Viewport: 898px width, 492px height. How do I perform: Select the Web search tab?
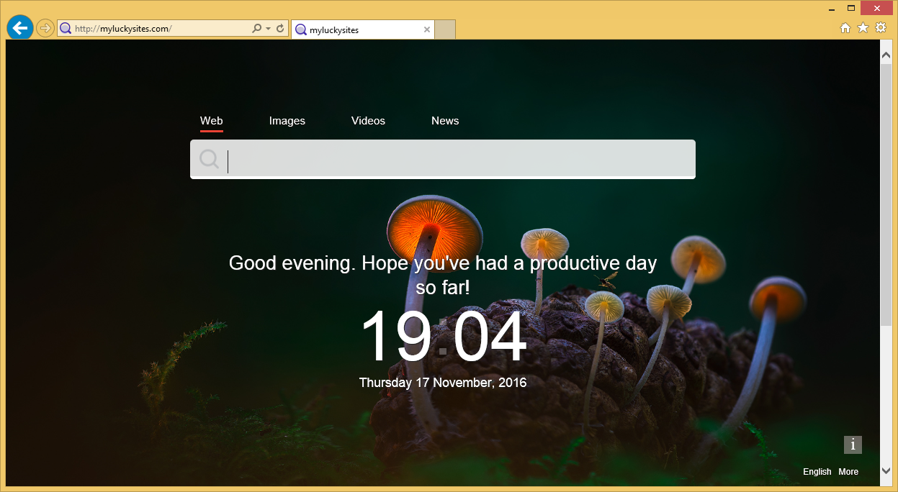click(211, 121)
